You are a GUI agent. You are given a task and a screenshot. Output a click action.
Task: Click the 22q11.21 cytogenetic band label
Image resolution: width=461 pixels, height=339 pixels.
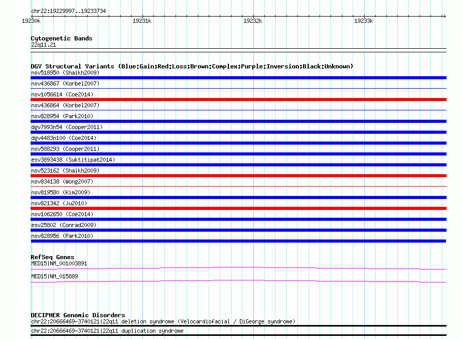[44, 45]
